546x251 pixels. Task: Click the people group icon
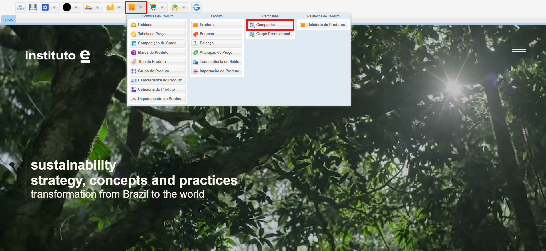click(x=89, y=7)
